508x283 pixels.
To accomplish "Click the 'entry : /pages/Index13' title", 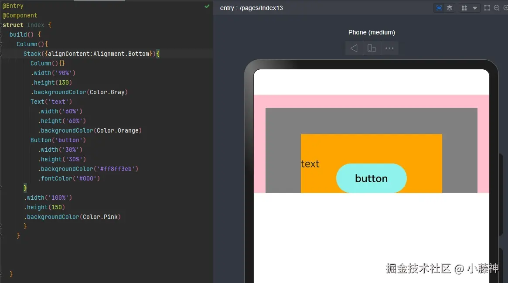I will (x=252, y=8).
